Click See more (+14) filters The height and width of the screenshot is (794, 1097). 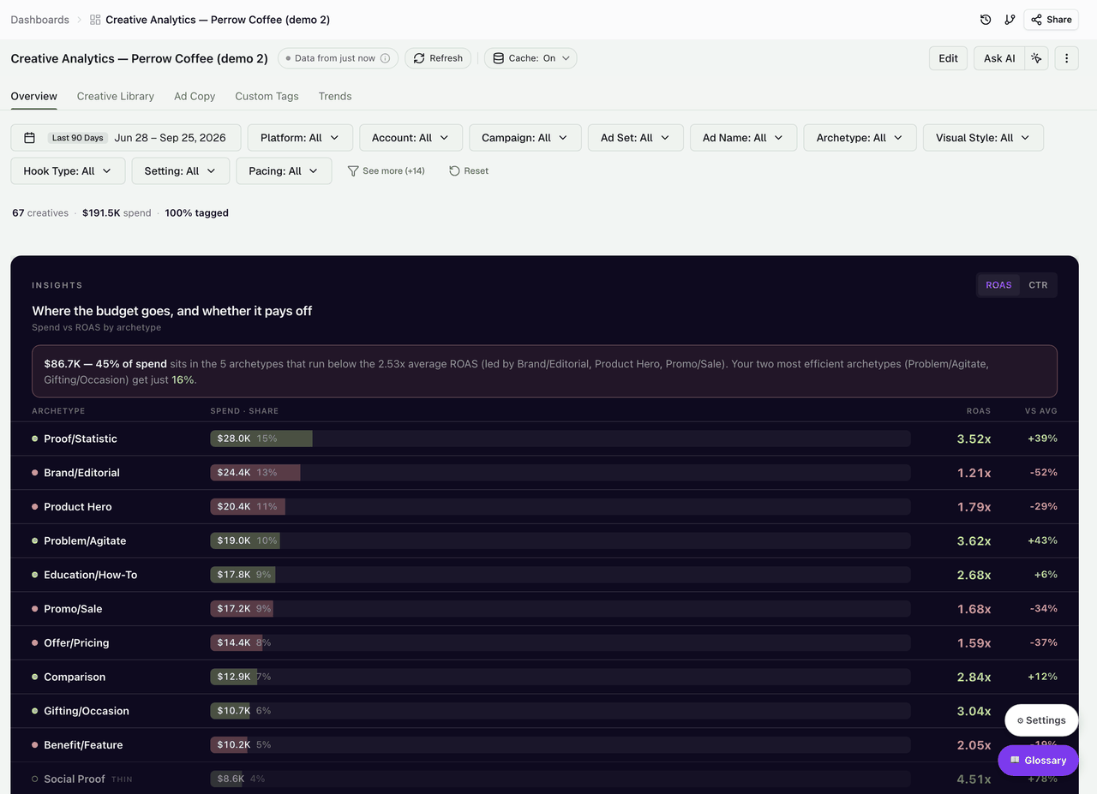(387, 171)
